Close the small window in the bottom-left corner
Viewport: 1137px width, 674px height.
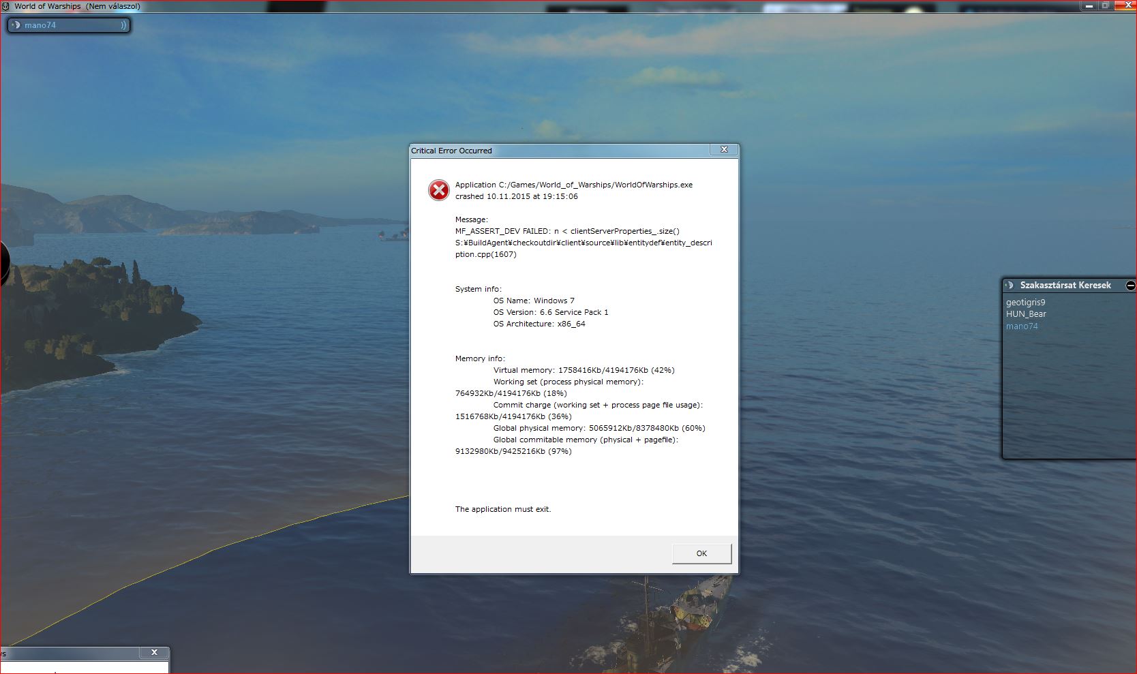click(154, 652)
